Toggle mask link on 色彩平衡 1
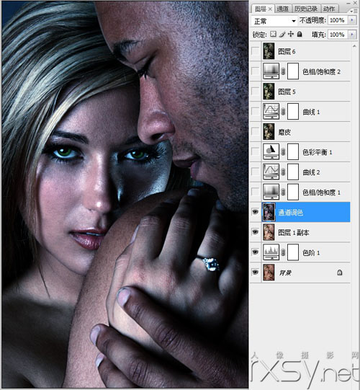 click(x=283, y=152)
